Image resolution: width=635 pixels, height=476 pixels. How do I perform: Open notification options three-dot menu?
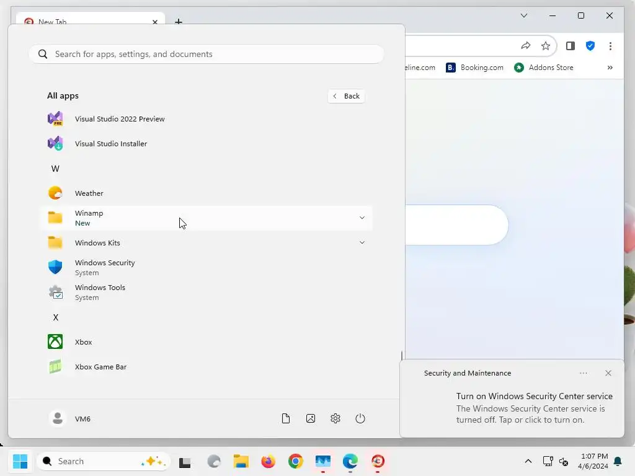click(x=583, y=373)
